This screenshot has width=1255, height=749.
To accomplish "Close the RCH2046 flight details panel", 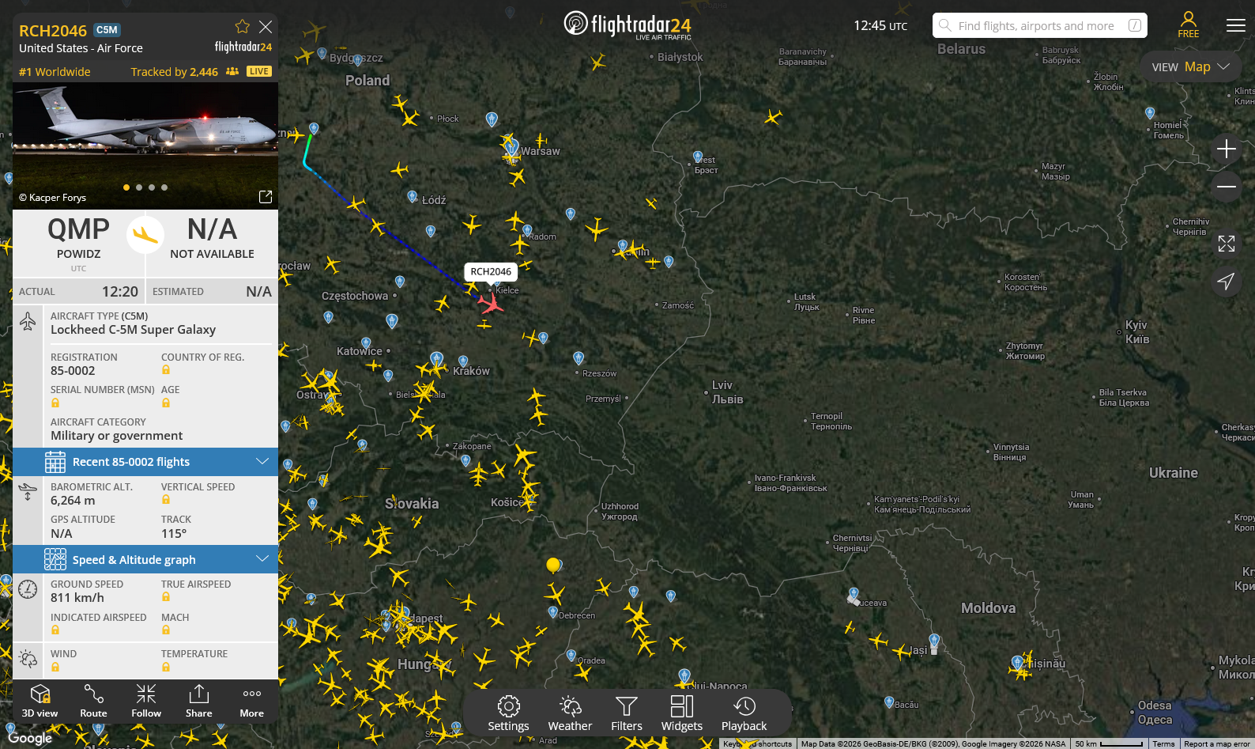I will [x=266, y=27].
